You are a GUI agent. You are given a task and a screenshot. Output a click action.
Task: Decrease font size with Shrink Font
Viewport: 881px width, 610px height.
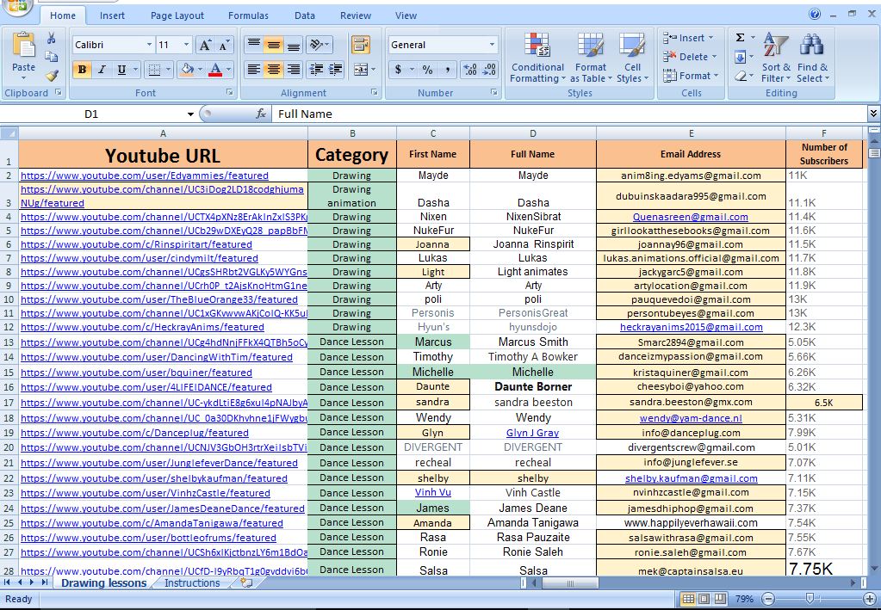coord(224,45)
